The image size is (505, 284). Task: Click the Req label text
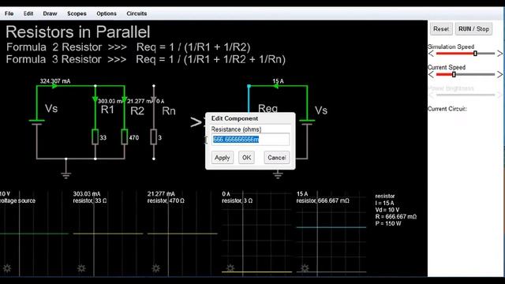267,109
